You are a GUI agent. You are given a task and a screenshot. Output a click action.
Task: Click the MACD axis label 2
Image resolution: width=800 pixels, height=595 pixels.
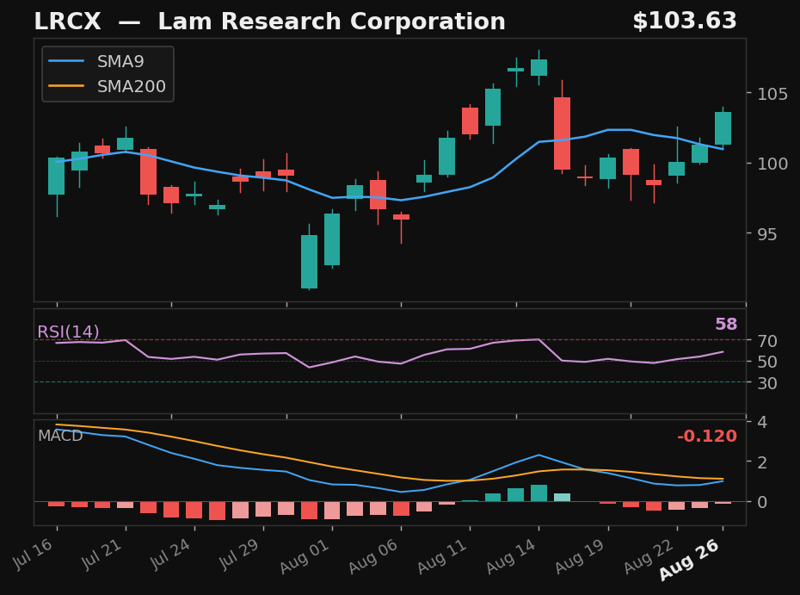click(762, 462)
